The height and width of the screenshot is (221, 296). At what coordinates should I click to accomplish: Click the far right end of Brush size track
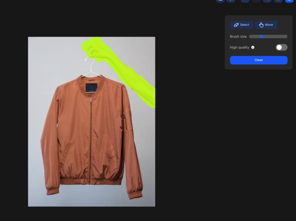coord(286,36)
